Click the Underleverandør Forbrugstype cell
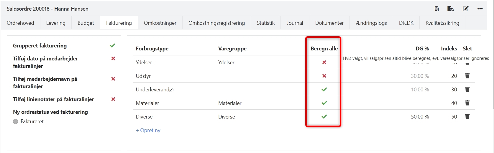This screenshot has width=494, height=153. click(155, 90)
